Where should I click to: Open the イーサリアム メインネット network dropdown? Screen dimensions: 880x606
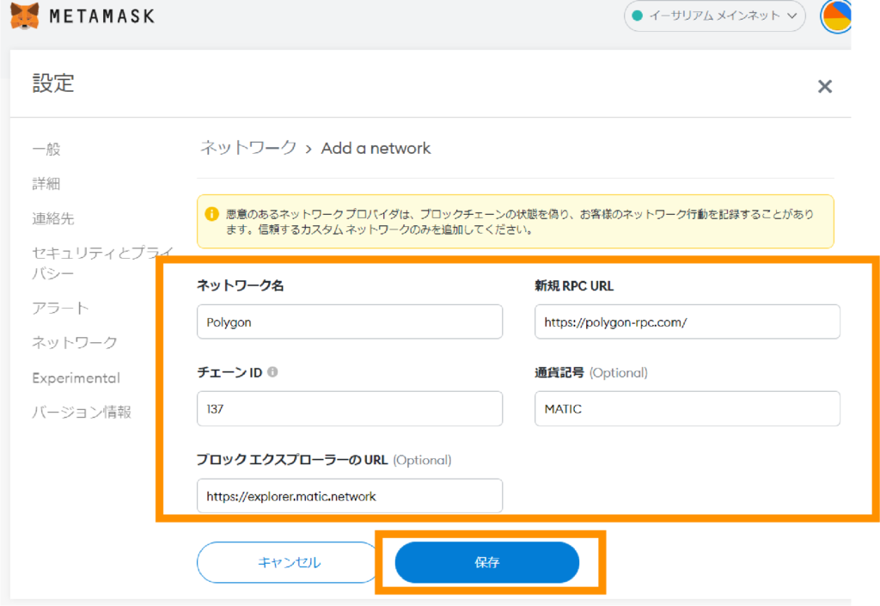click(714, 15)
